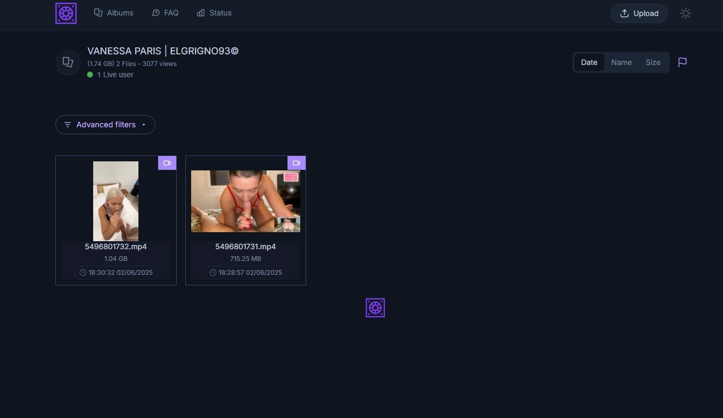The image size is (723, 418).
Task: Open the FAQ page
Action: [x=165, y=13]
